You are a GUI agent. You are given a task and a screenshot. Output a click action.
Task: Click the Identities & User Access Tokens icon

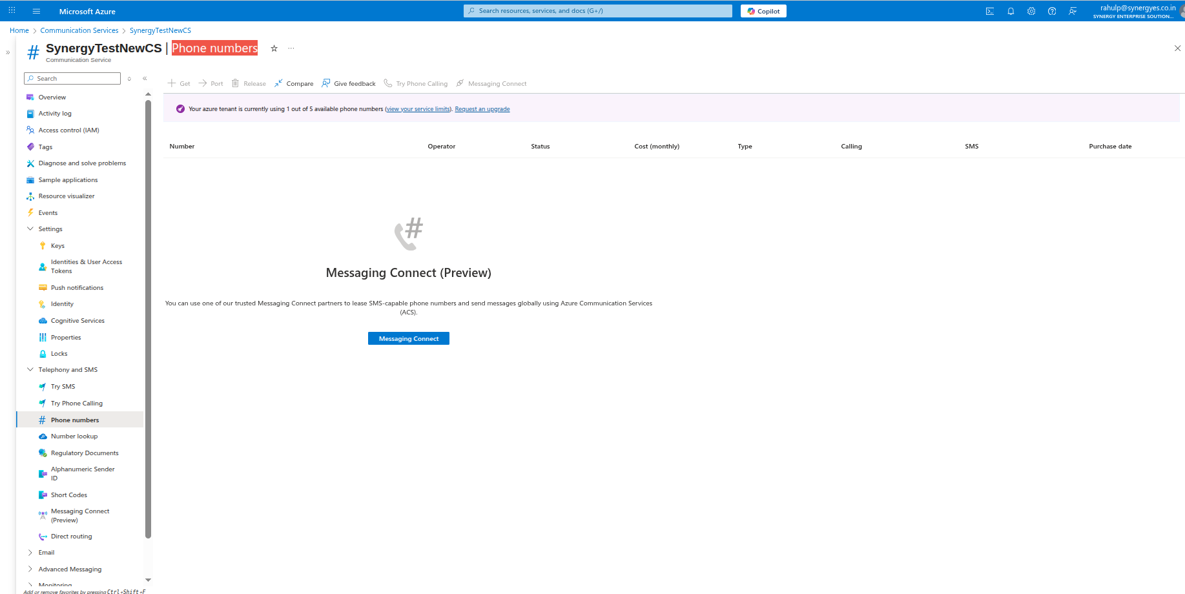click(43, 266)
